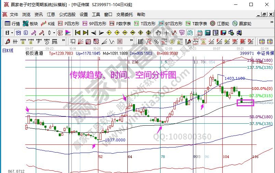Open the 赢家轮 winner wheel tool
275x173 pixels.
(x=242, y=24)
